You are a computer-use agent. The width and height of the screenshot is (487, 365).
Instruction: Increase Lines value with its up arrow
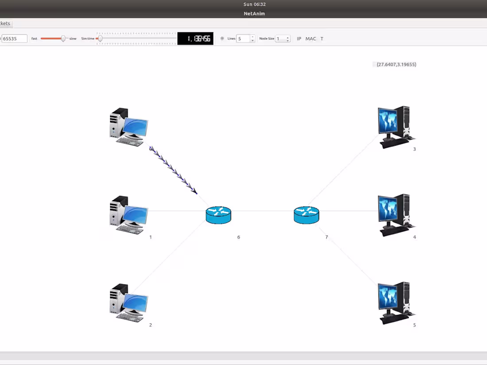(x=253, y=36)
